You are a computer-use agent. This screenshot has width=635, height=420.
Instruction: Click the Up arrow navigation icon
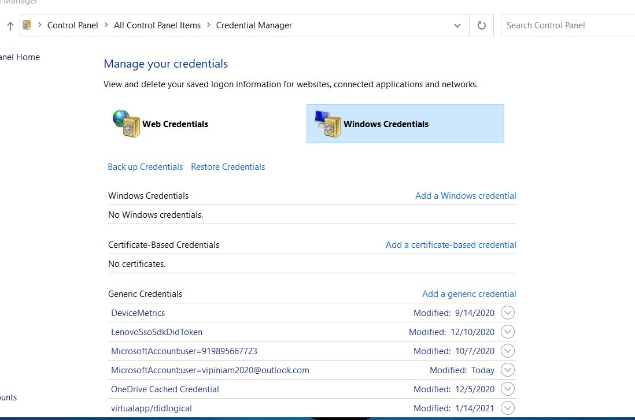point(10,26)
